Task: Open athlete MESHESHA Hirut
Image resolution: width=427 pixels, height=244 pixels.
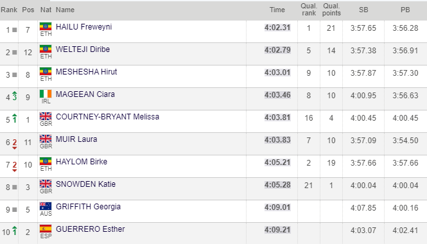Action: point(86,72)
